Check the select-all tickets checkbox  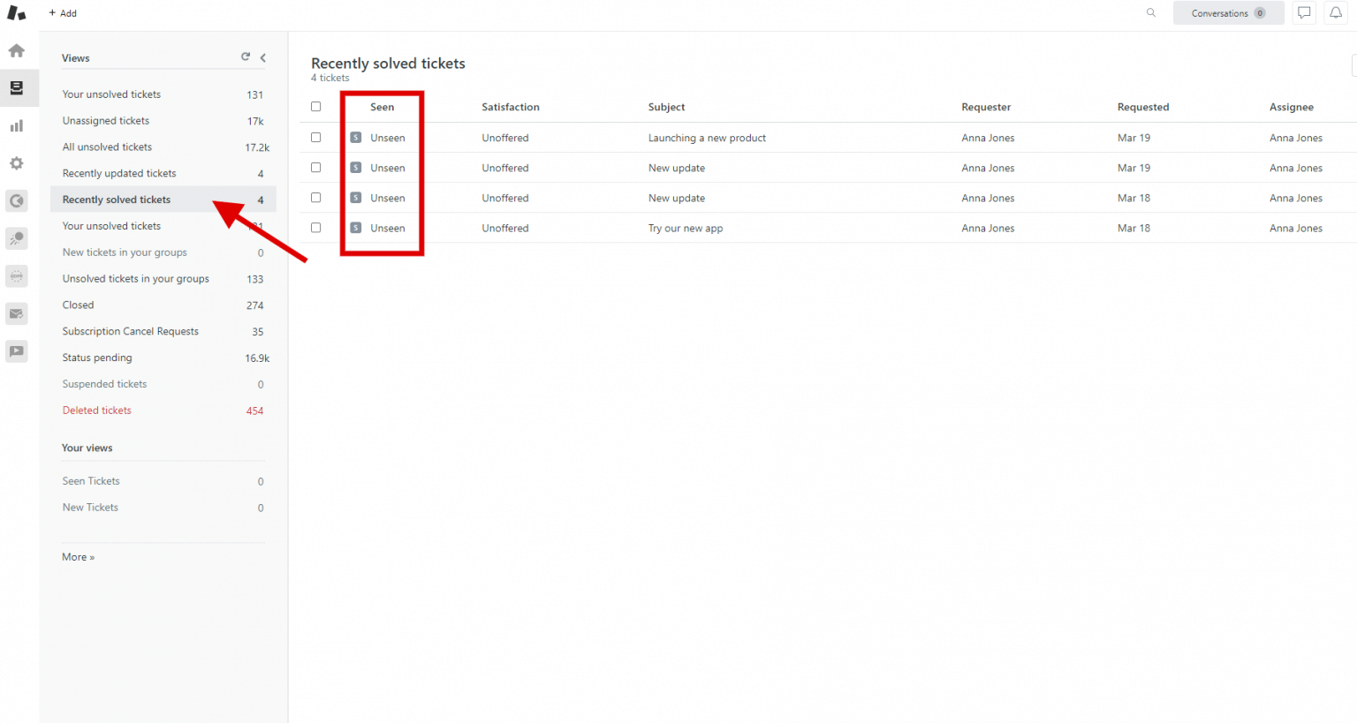pos(315,105)
